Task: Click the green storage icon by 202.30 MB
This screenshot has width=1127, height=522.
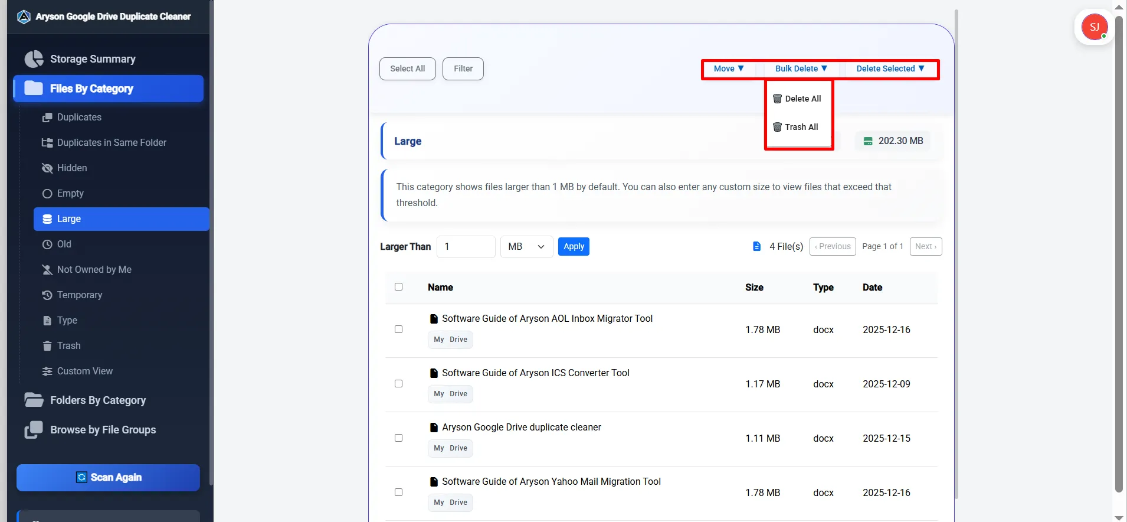Action: pos(868,141)
